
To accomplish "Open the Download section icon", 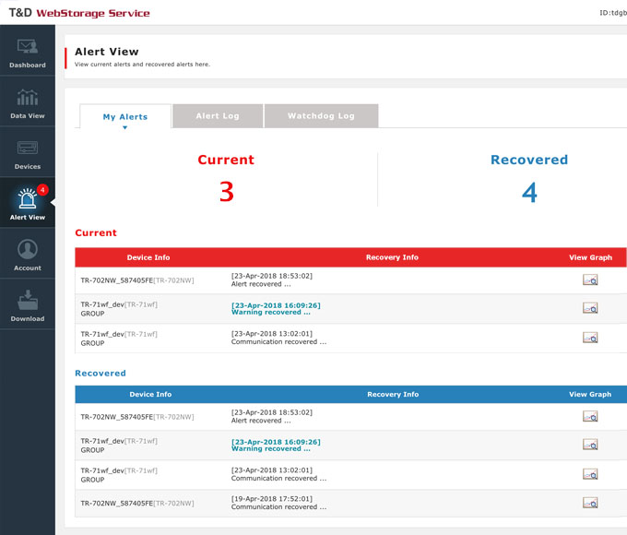I will coord(27,300).
